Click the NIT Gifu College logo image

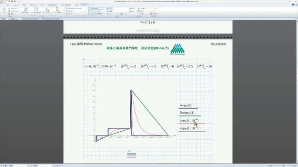177,50
